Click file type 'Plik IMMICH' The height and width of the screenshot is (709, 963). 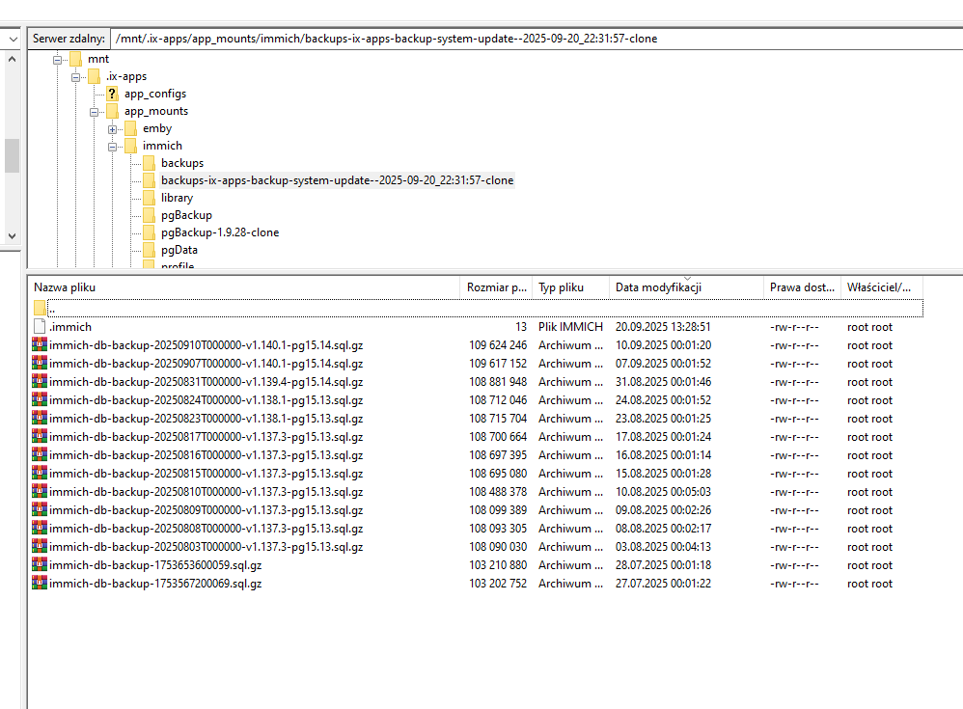point(570,327)
